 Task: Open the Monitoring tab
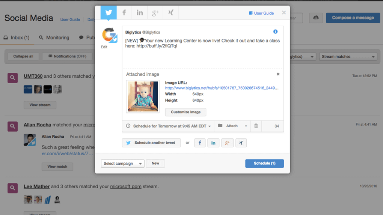click(x=54, y=37)
